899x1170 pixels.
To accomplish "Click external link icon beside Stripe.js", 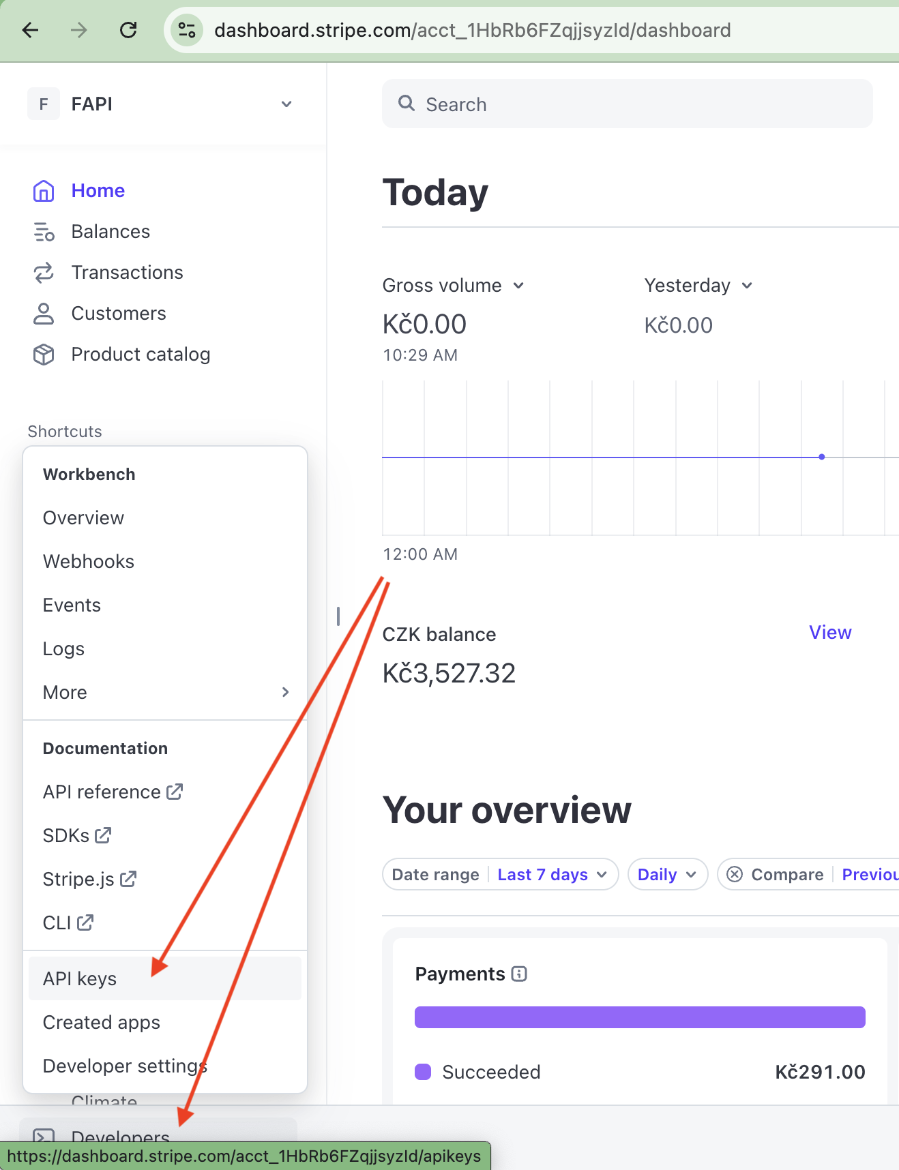I will [x=128, y=879].
